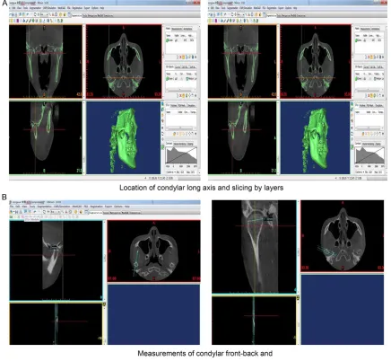Click the red X delete icon under left 3D Objects list
391x361 pixels.
click(180, 95)
